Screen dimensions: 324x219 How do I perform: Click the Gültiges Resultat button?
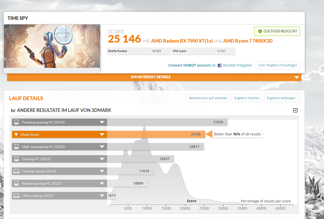277,31
